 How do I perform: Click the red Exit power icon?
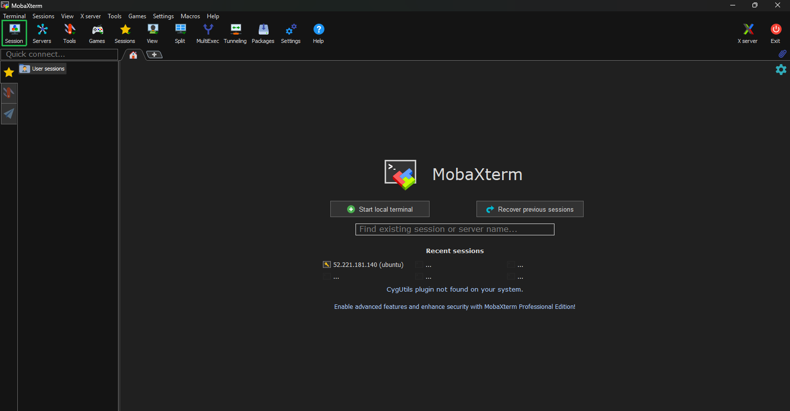776,34
